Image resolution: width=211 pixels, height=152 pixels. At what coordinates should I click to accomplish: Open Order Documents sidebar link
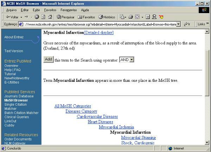18,139
